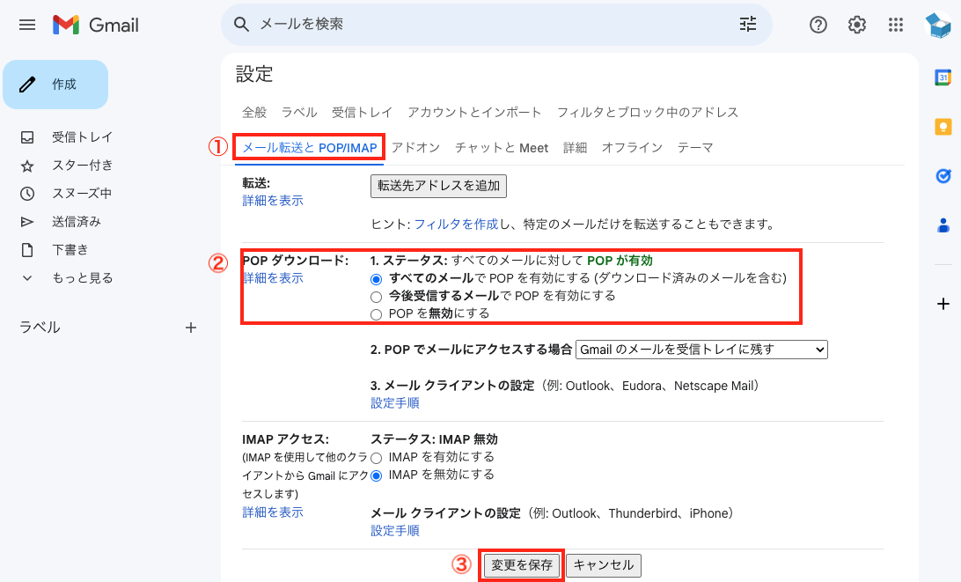Switch to 詳細 settings tab
961x582 pixels.
[575, 148]
